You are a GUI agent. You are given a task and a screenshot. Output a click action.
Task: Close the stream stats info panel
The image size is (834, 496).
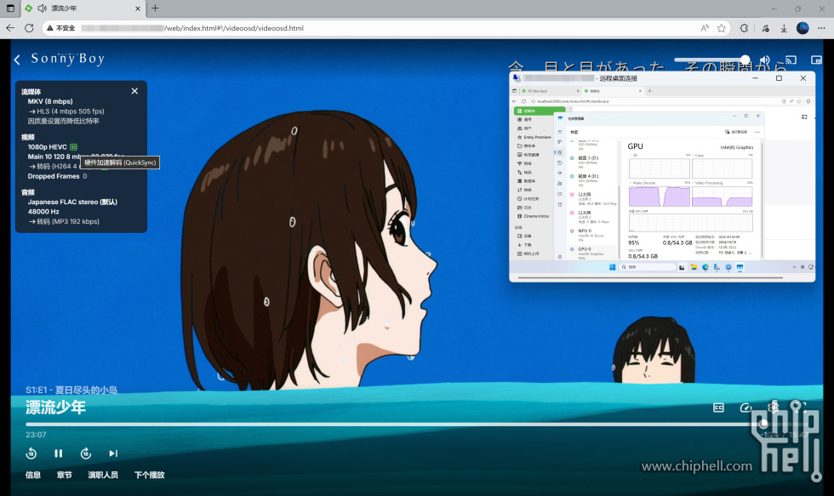[134, 91]
